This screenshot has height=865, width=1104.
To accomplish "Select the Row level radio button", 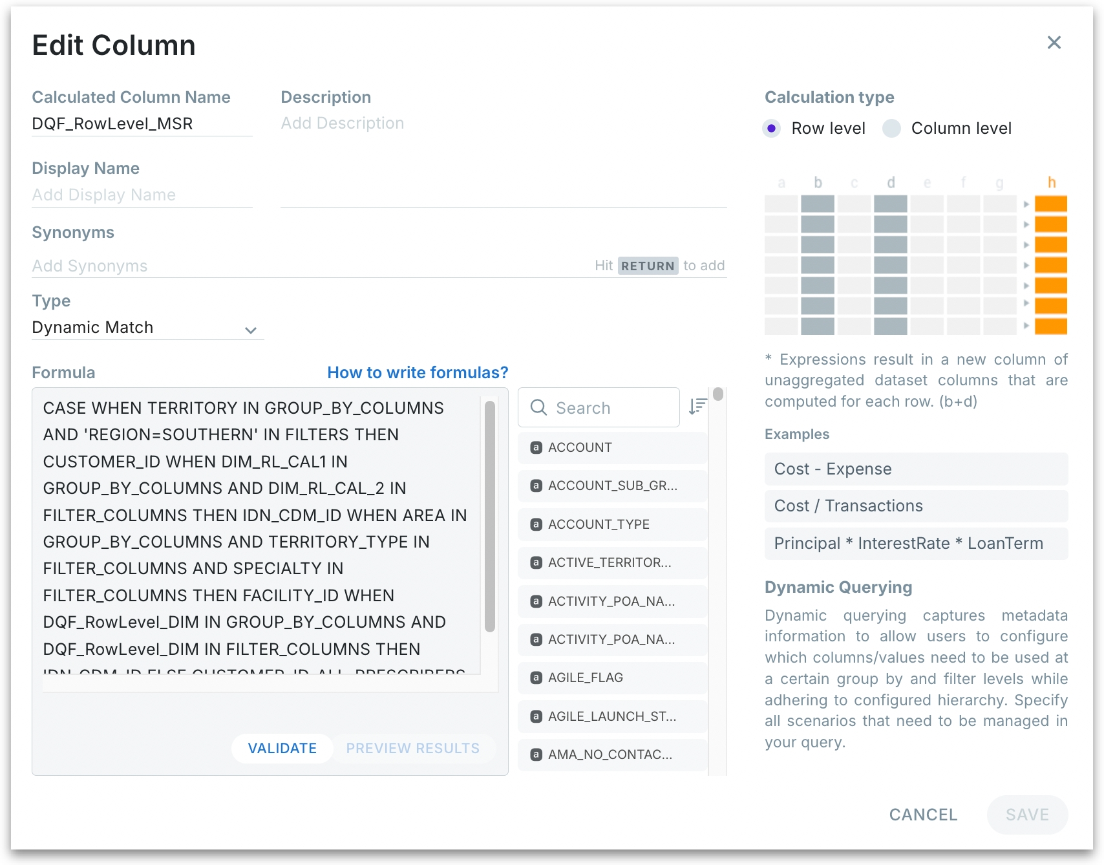I will pyautogui.click(x=771, y=128).
